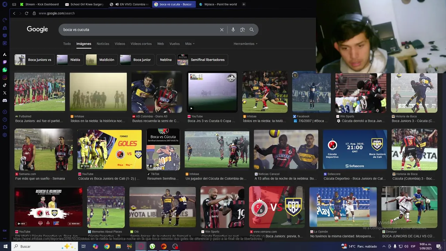This screenshot has width=446, height=251.
Task: Open the Sofascore 21:00 match card image
Action: [355, 150]
